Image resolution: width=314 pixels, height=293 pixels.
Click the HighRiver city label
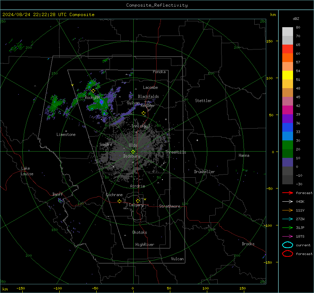click(145, 245)
